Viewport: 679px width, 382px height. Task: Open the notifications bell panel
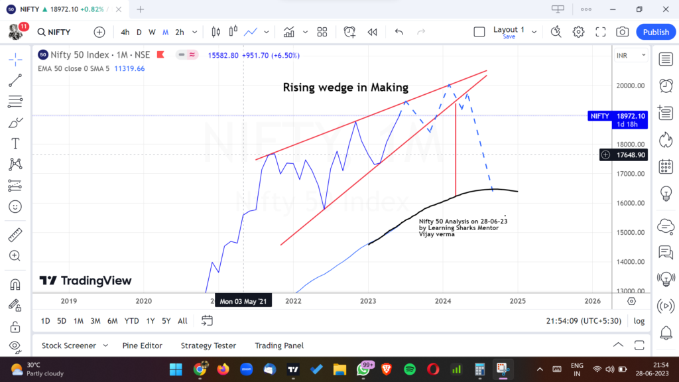coord(666,333)
